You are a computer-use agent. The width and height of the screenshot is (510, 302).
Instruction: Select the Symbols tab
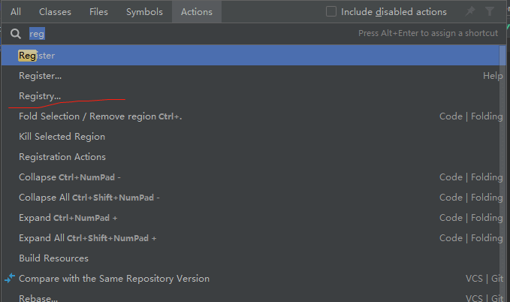[144, 12]
